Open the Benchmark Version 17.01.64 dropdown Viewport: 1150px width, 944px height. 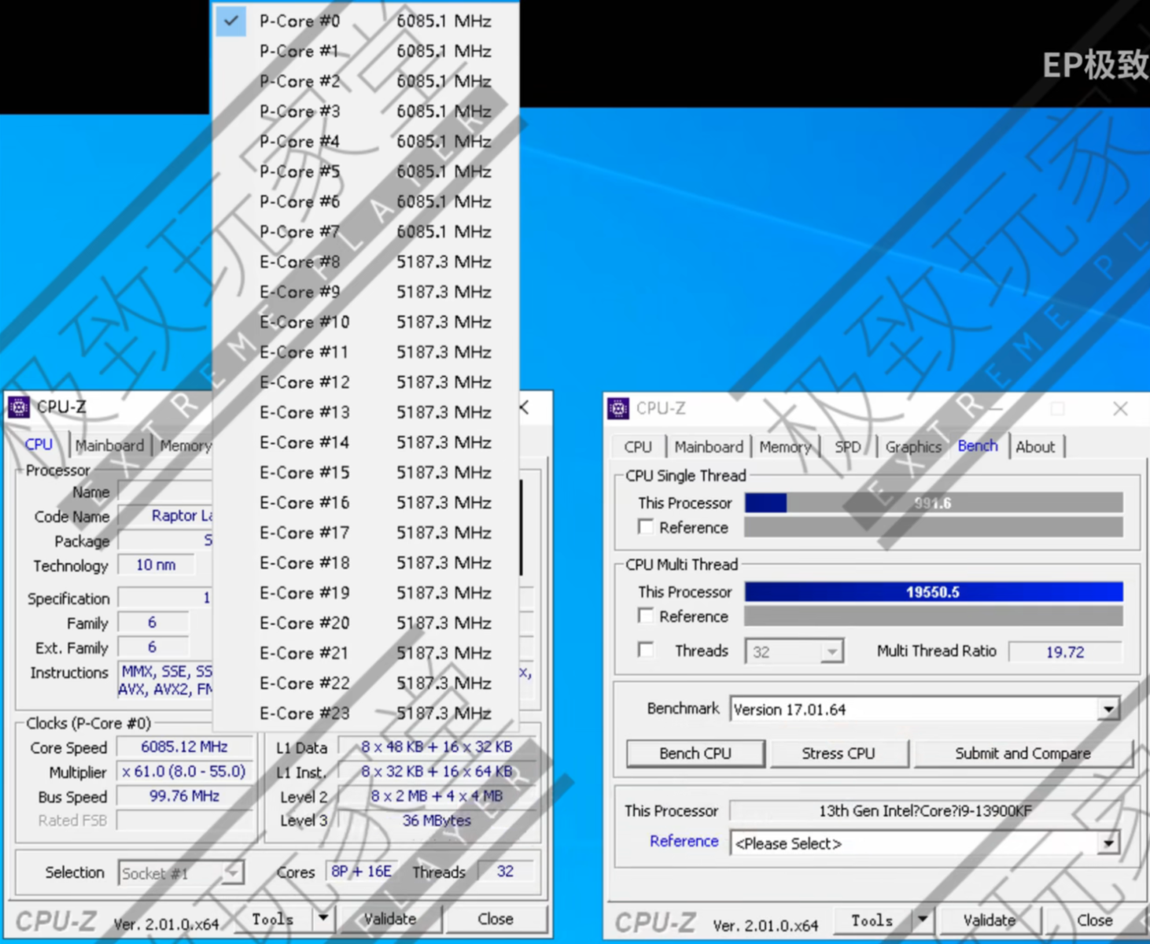[1109, 709]
